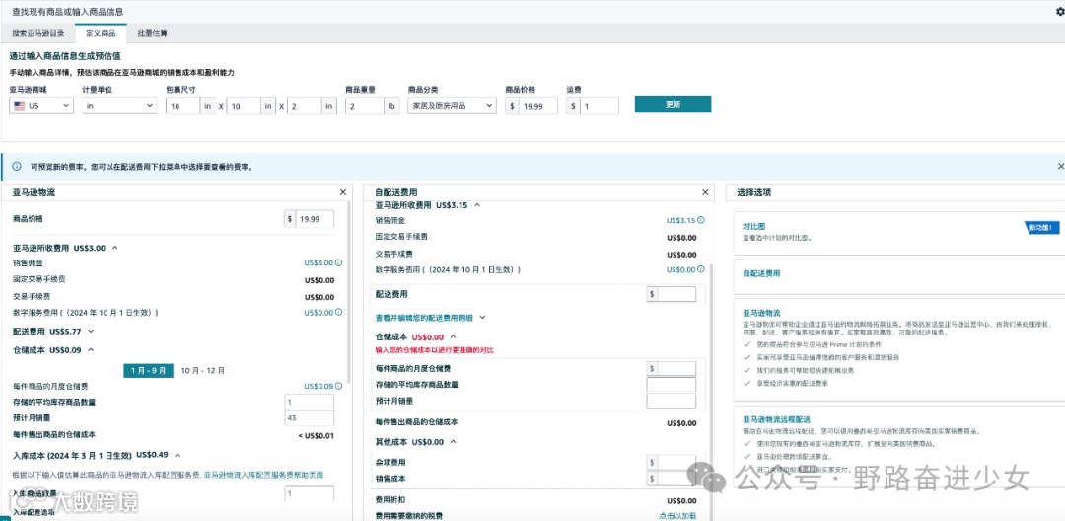Open the settings gear icon
The height and width of the screenshot is (521, 1065).
tap(1061, 12)
